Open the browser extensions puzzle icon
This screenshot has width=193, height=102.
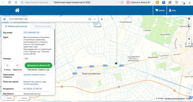coord(177,2)
